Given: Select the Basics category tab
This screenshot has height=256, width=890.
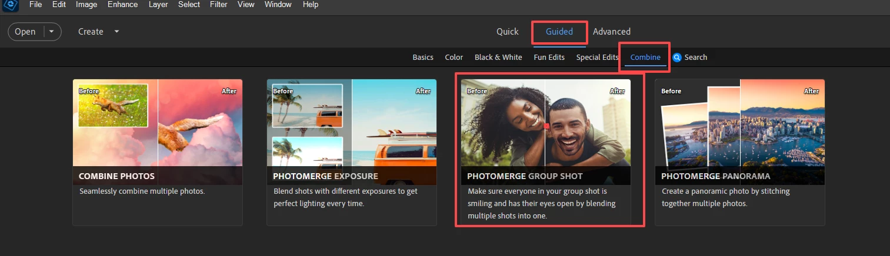Looking at the screenshot, I should click(423, 58).
